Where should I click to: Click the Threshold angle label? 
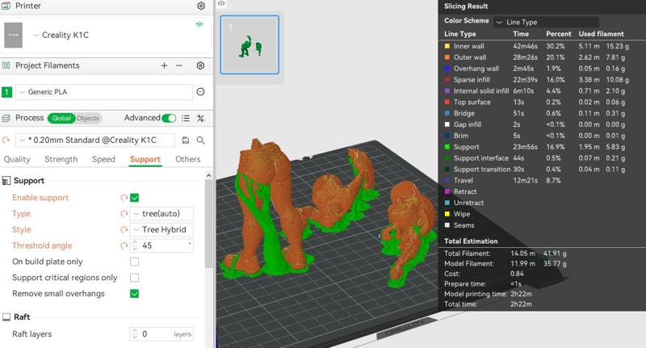point(42,246)
